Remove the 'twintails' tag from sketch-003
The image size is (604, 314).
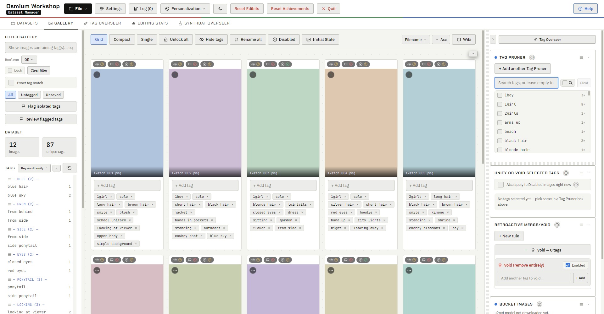click(x=310, y=204)
